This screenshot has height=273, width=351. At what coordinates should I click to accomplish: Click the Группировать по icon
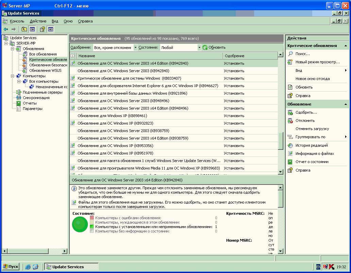[290, 137]
